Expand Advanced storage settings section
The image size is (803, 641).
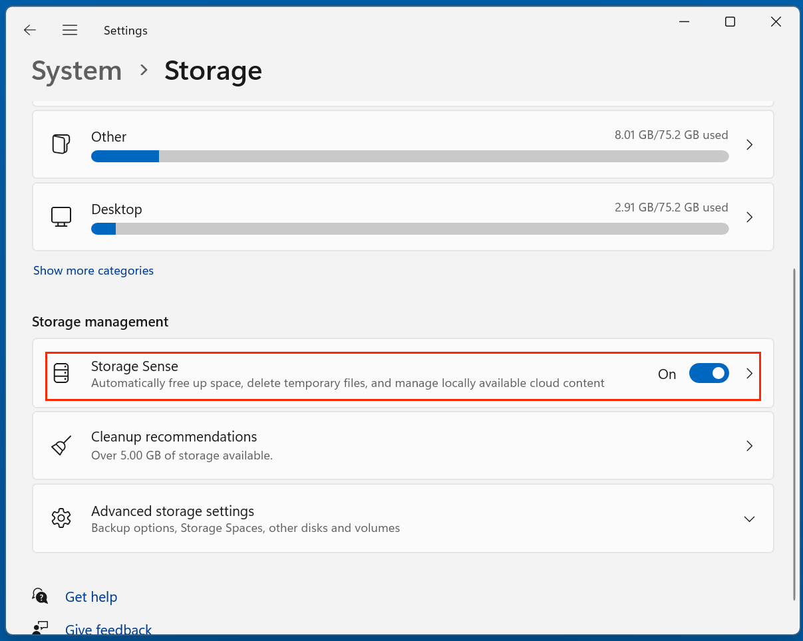749,519
